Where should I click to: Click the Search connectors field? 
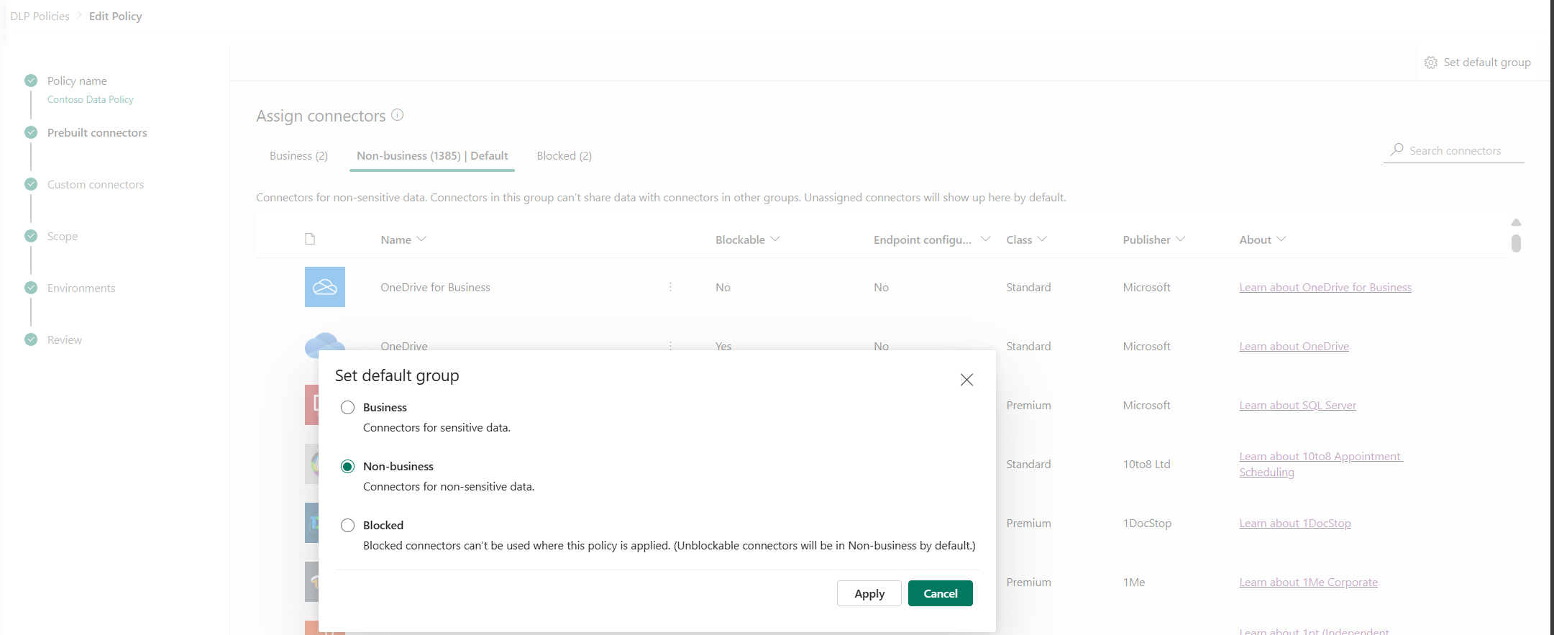[x=1454, y=150]
